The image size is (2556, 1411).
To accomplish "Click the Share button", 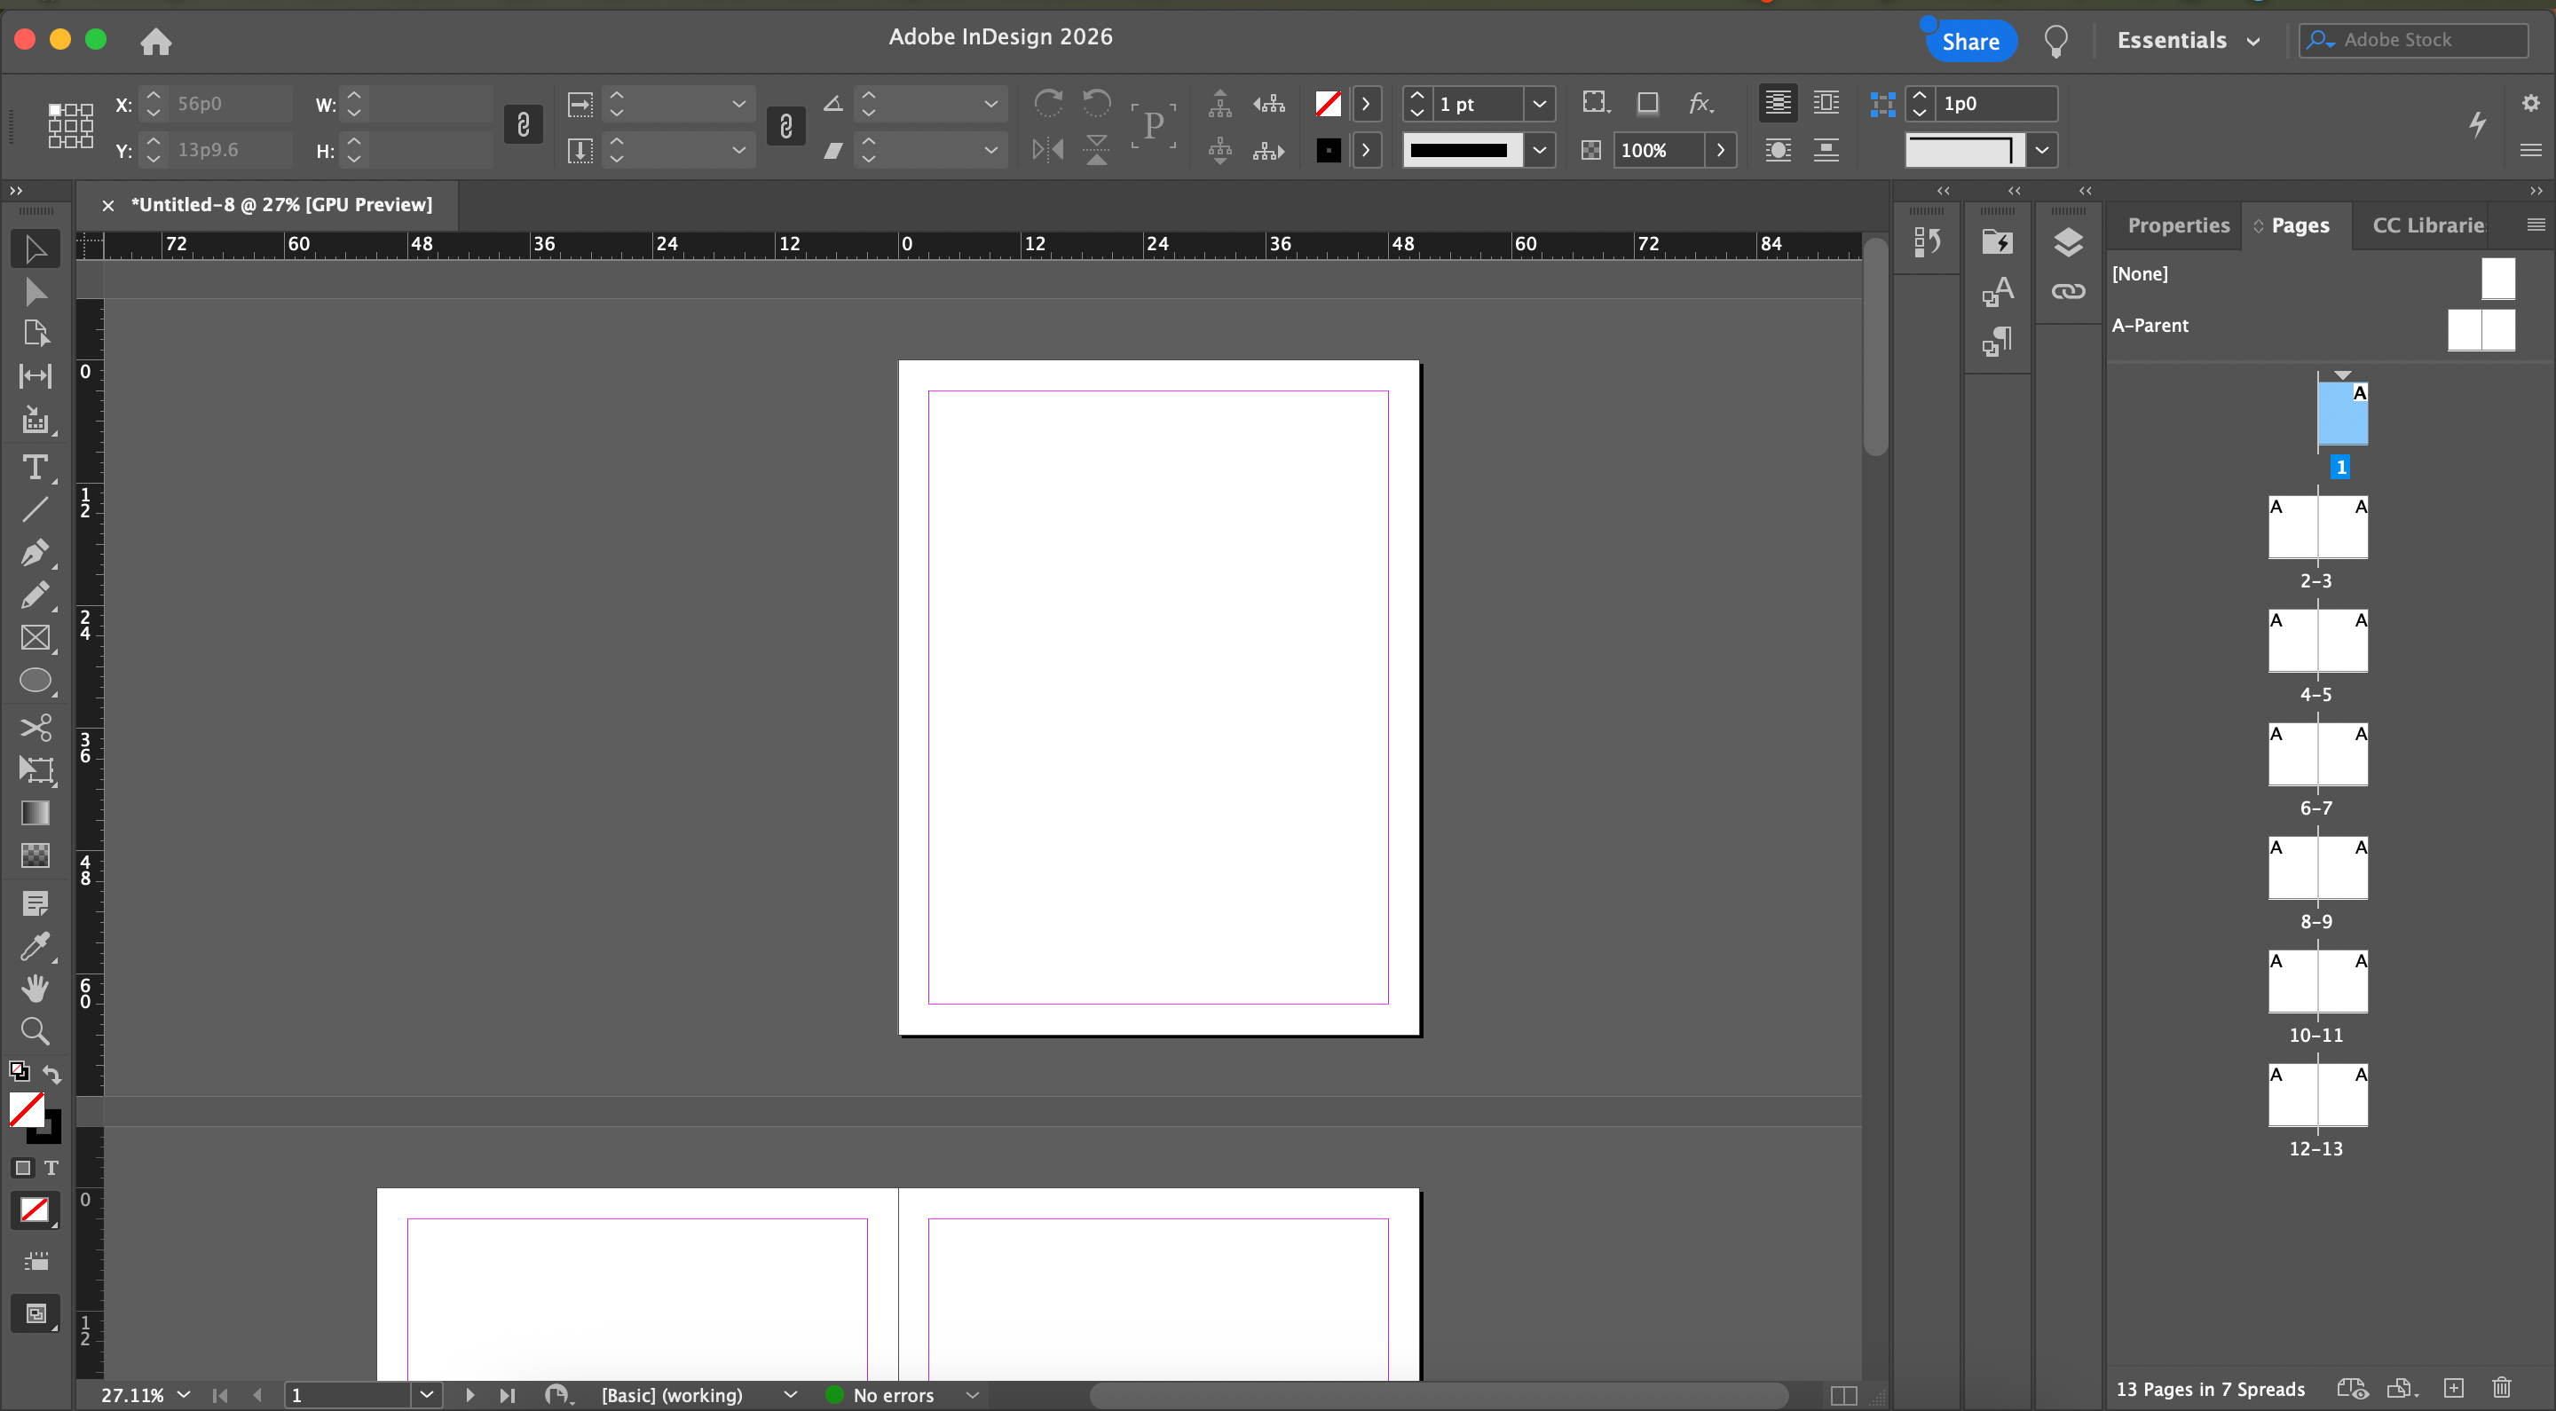I will coord(1969,41).
